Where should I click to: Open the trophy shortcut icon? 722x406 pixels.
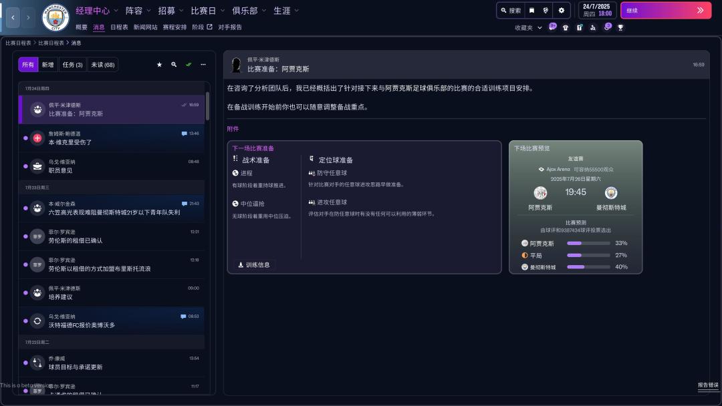620,27
